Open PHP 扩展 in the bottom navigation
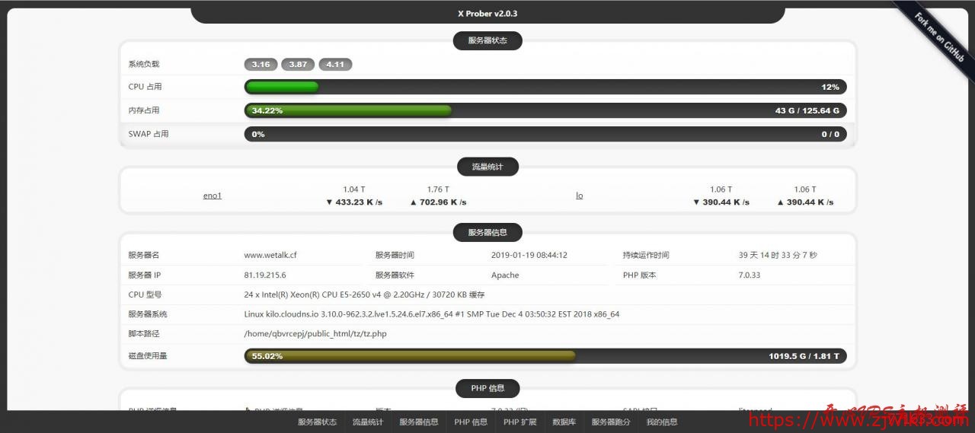 tap(520, 422)
